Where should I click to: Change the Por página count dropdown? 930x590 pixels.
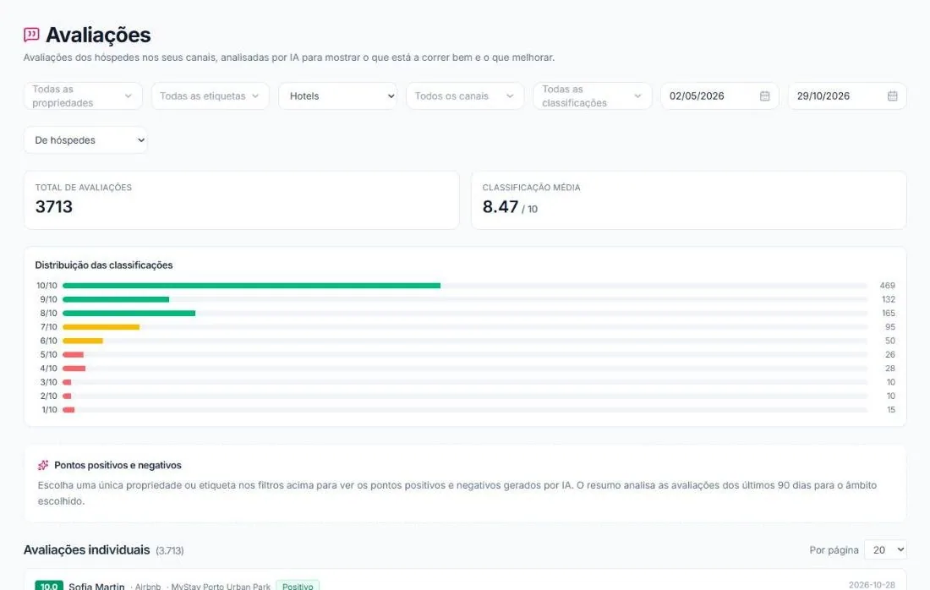(x=885, y=550)
